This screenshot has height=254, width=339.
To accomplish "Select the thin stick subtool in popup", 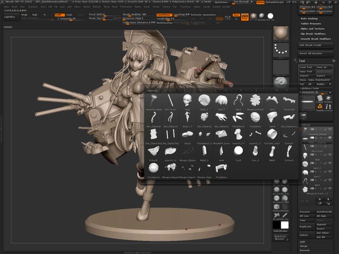I will [170, 101].
